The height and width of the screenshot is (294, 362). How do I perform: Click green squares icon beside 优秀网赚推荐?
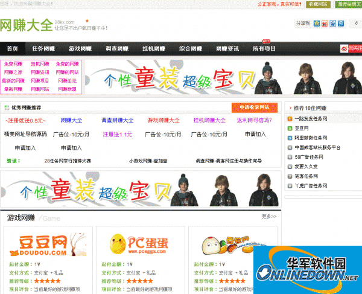coord(7,107)
